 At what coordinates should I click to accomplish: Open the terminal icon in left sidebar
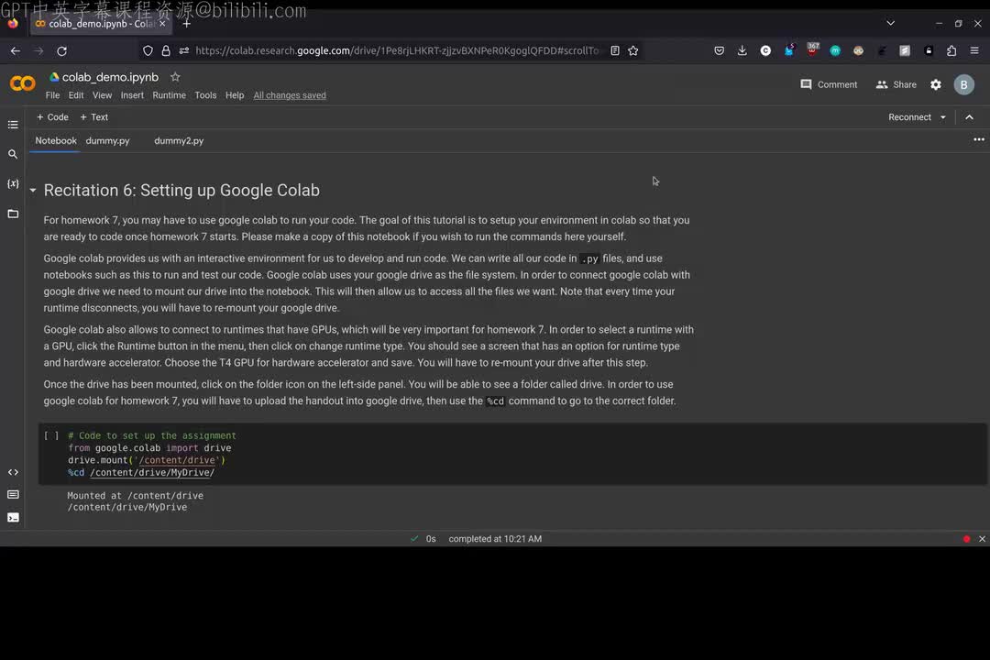(x=13, y=517)
